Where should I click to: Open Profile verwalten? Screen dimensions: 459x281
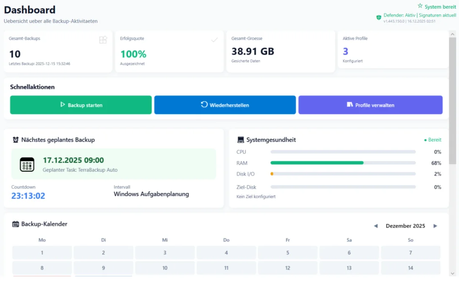(x=370, y=105)
